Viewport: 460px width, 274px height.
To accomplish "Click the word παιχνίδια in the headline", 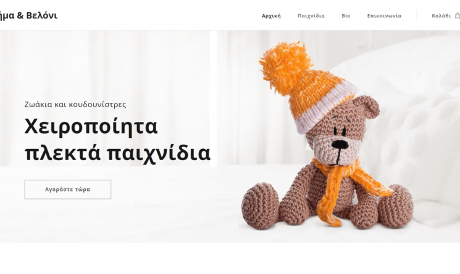I will (x=159, y=153).
